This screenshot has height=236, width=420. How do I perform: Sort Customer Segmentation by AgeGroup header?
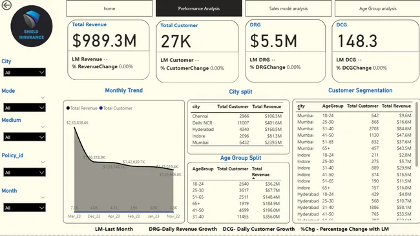click(333, 106)
